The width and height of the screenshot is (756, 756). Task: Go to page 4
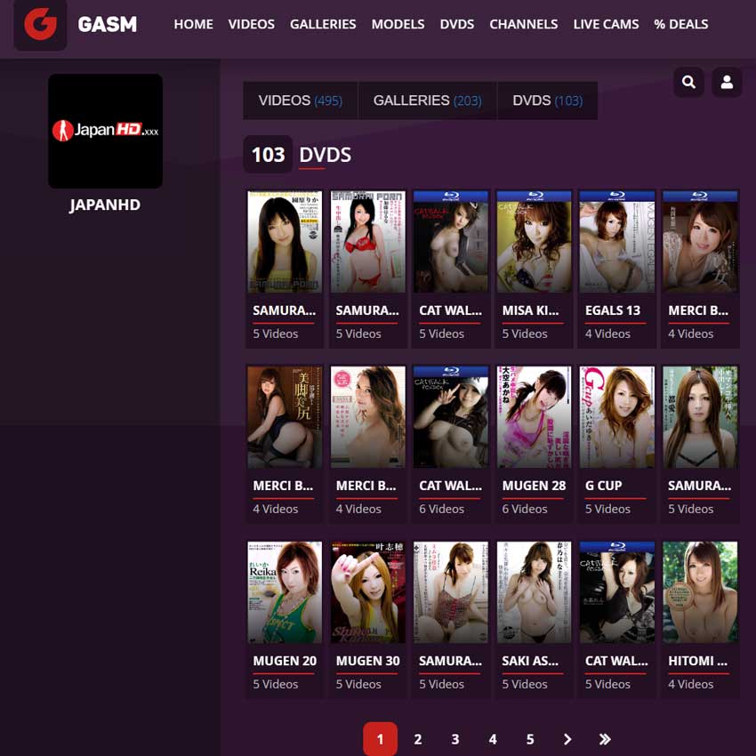tap(492, 738)
